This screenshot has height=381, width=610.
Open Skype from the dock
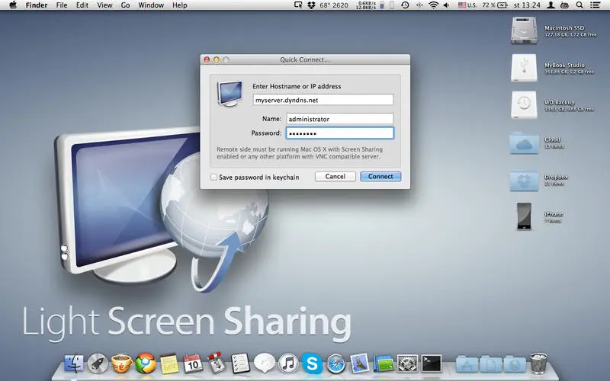(x=310, y=363)
